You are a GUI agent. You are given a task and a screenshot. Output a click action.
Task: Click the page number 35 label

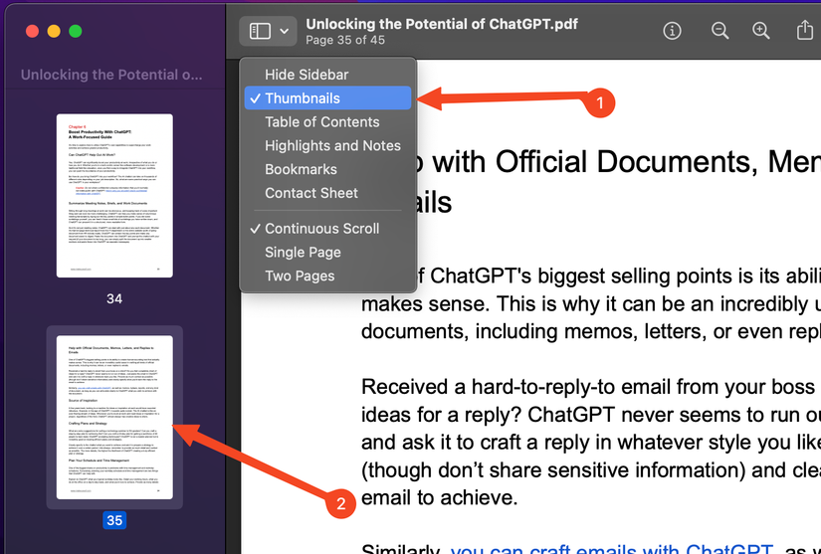(114, 520)
